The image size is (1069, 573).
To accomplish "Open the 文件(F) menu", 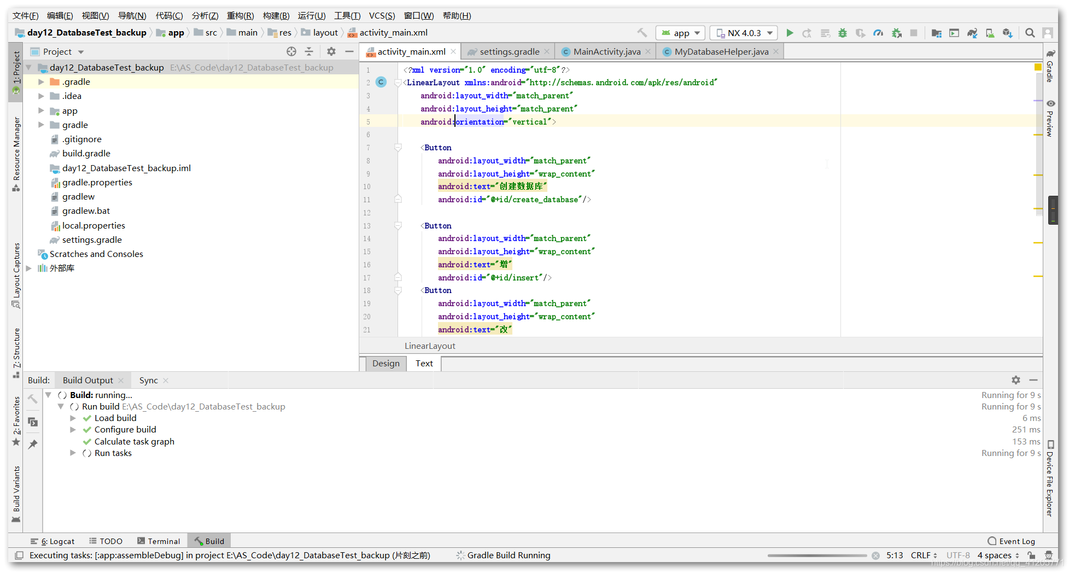I will pyautogui.click(x=25, y=15).
